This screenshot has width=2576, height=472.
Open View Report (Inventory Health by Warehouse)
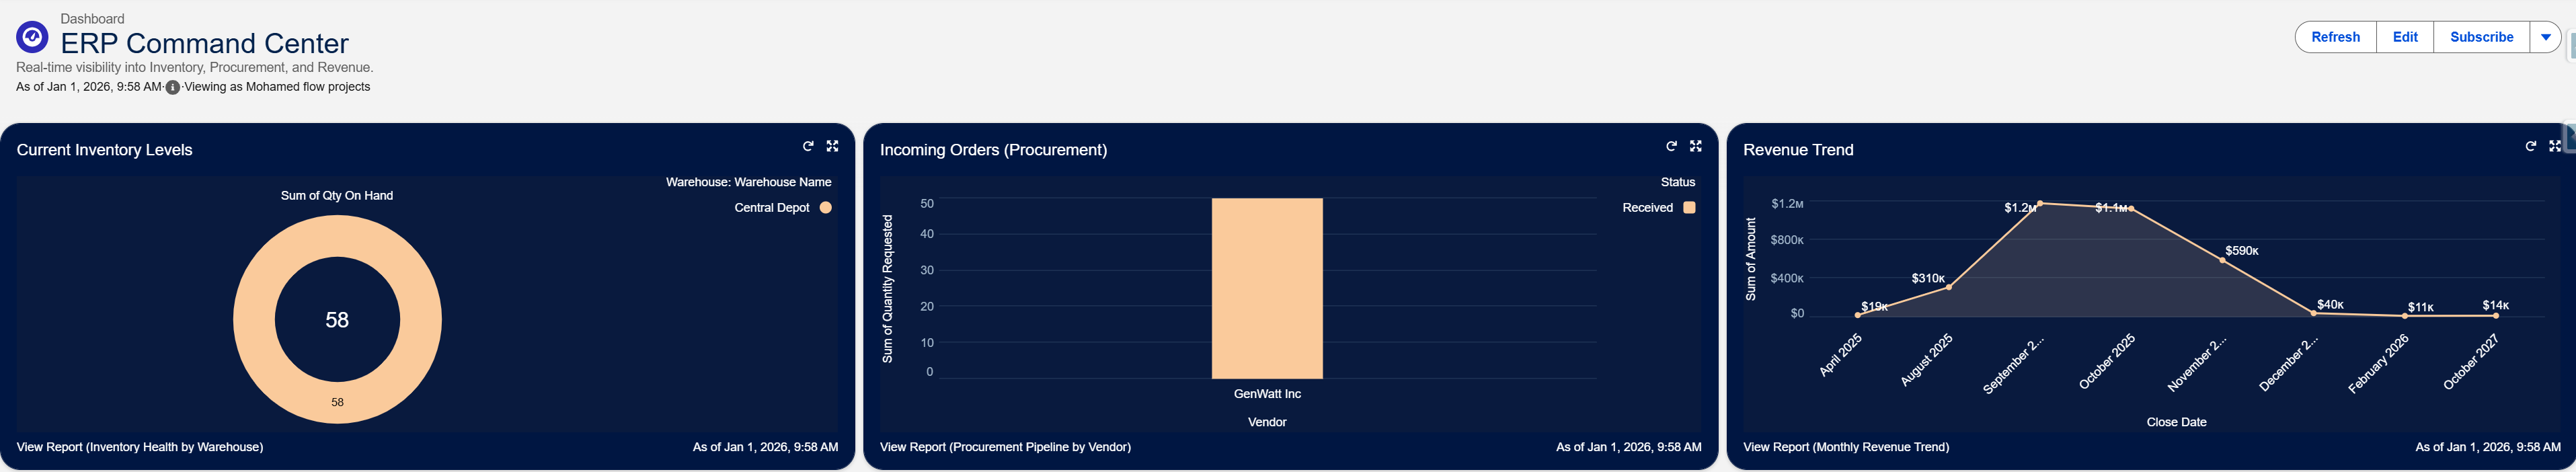[x=140, y=447]
